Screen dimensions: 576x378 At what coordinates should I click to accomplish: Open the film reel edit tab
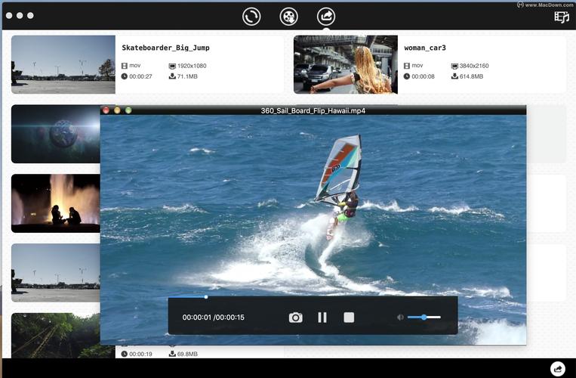(288, 16)
